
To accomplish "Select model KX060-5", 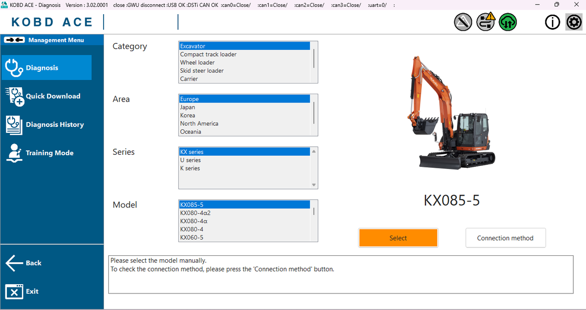I will pos(245,237).
